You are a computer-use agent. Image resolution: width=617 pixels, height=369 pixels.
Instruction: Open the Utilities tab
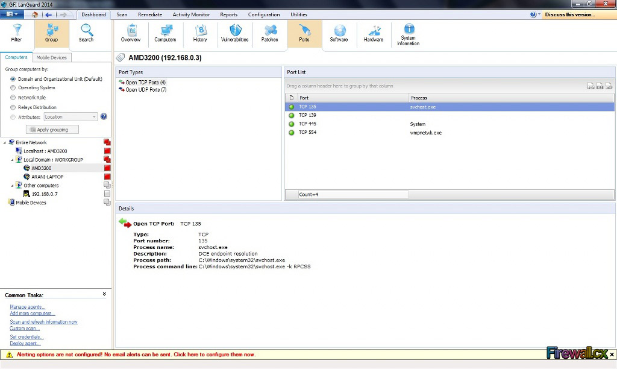(x=299, y=14)
